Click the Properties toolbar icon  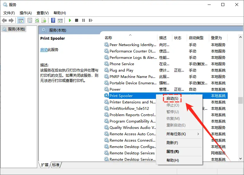(29, 20)
